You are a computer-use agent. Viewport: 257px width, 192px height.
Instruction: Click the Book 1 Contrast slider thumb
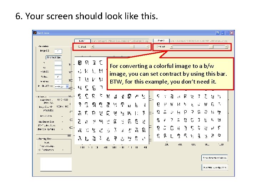(x=132, y=47)
